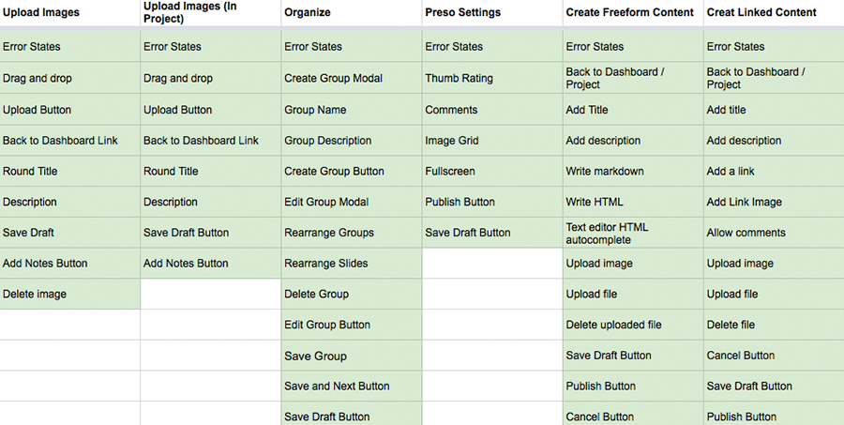
Task: Click the Rearrange Slides cell
Action: point(352,264)
